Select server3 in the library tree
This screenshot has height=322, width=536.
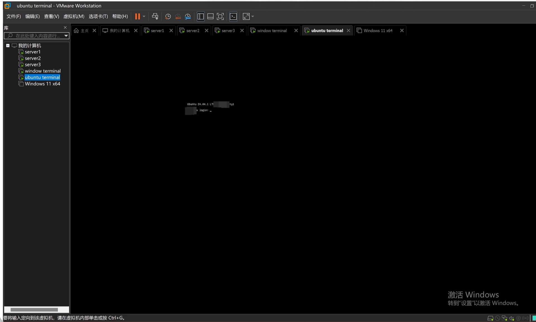[33, 65]
